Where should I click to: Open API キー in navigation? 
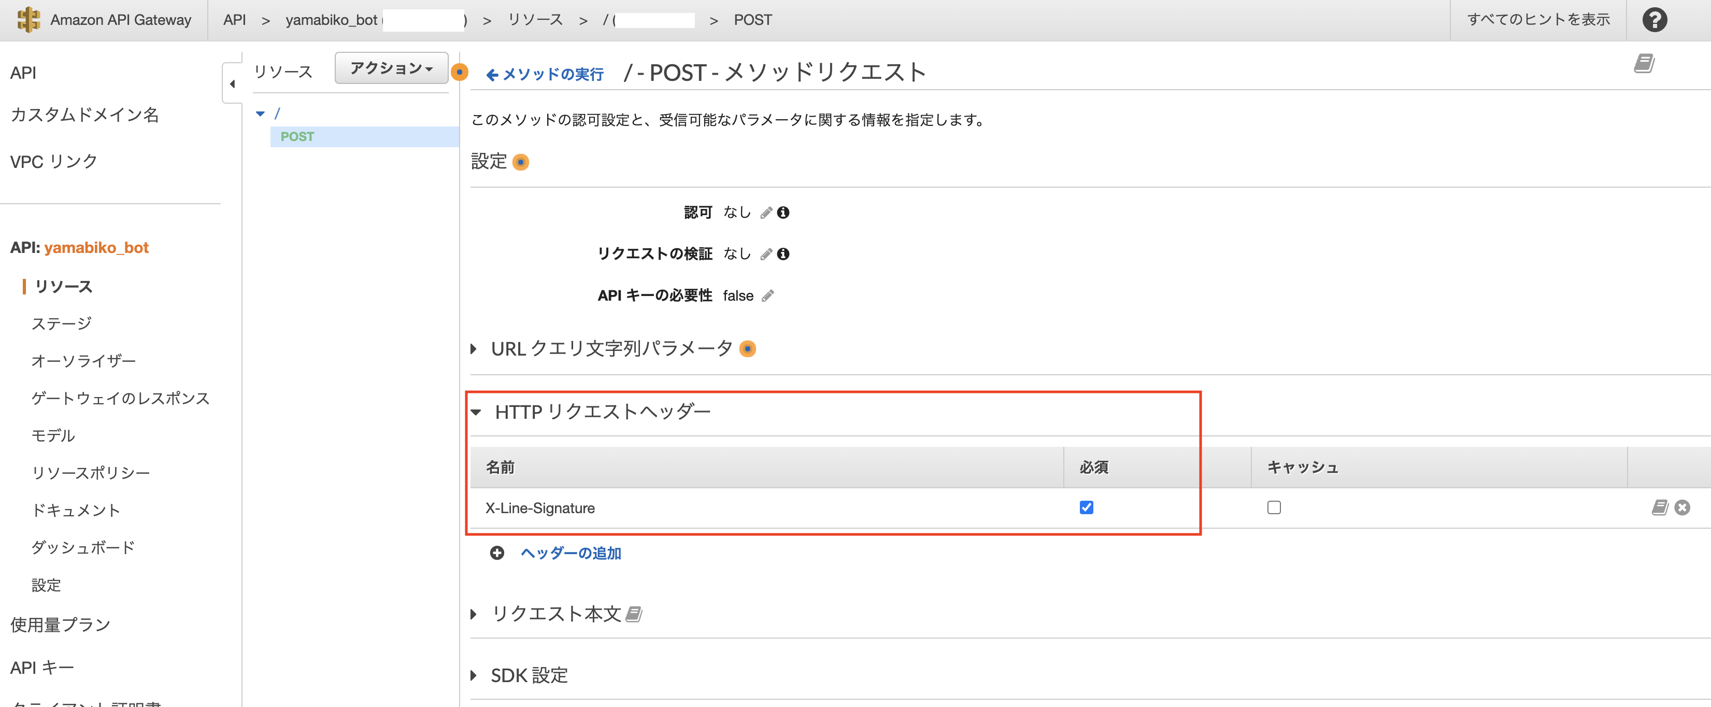point(42,667)
